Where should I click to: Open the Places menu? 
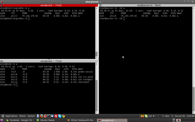pyautogui.click(x=22, y=116)
